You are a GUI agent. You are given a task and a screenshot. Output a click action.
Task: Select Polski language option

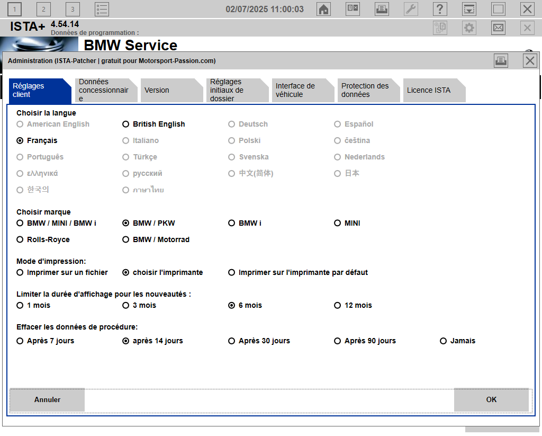click(244, 140)
